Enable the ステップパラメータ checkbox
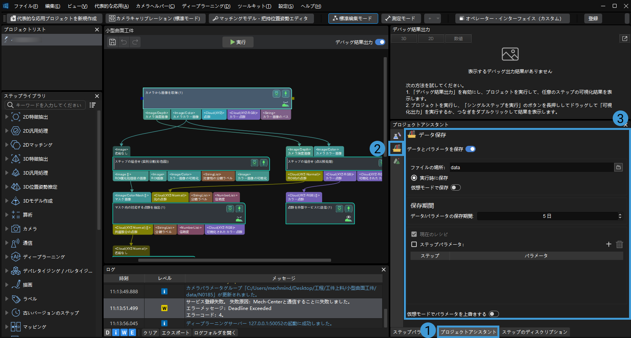 pos(414,244)
